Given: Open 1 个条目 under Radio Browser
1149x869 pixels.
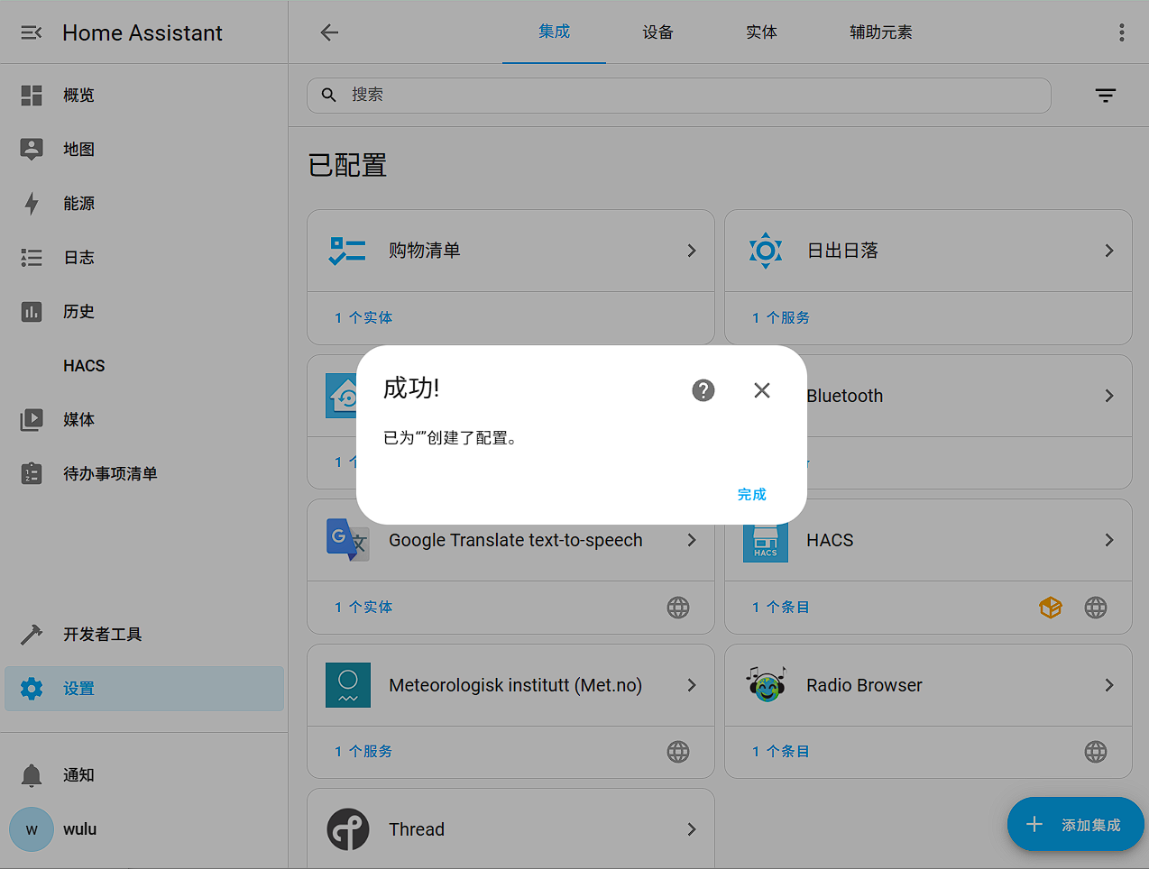Looking at the screenshot, I should [x=781, y=751].
